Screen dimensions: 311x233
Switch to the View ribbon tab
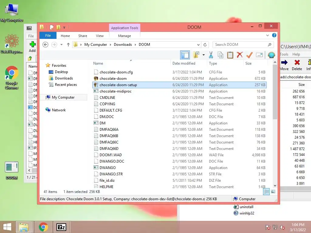(100, 36)
